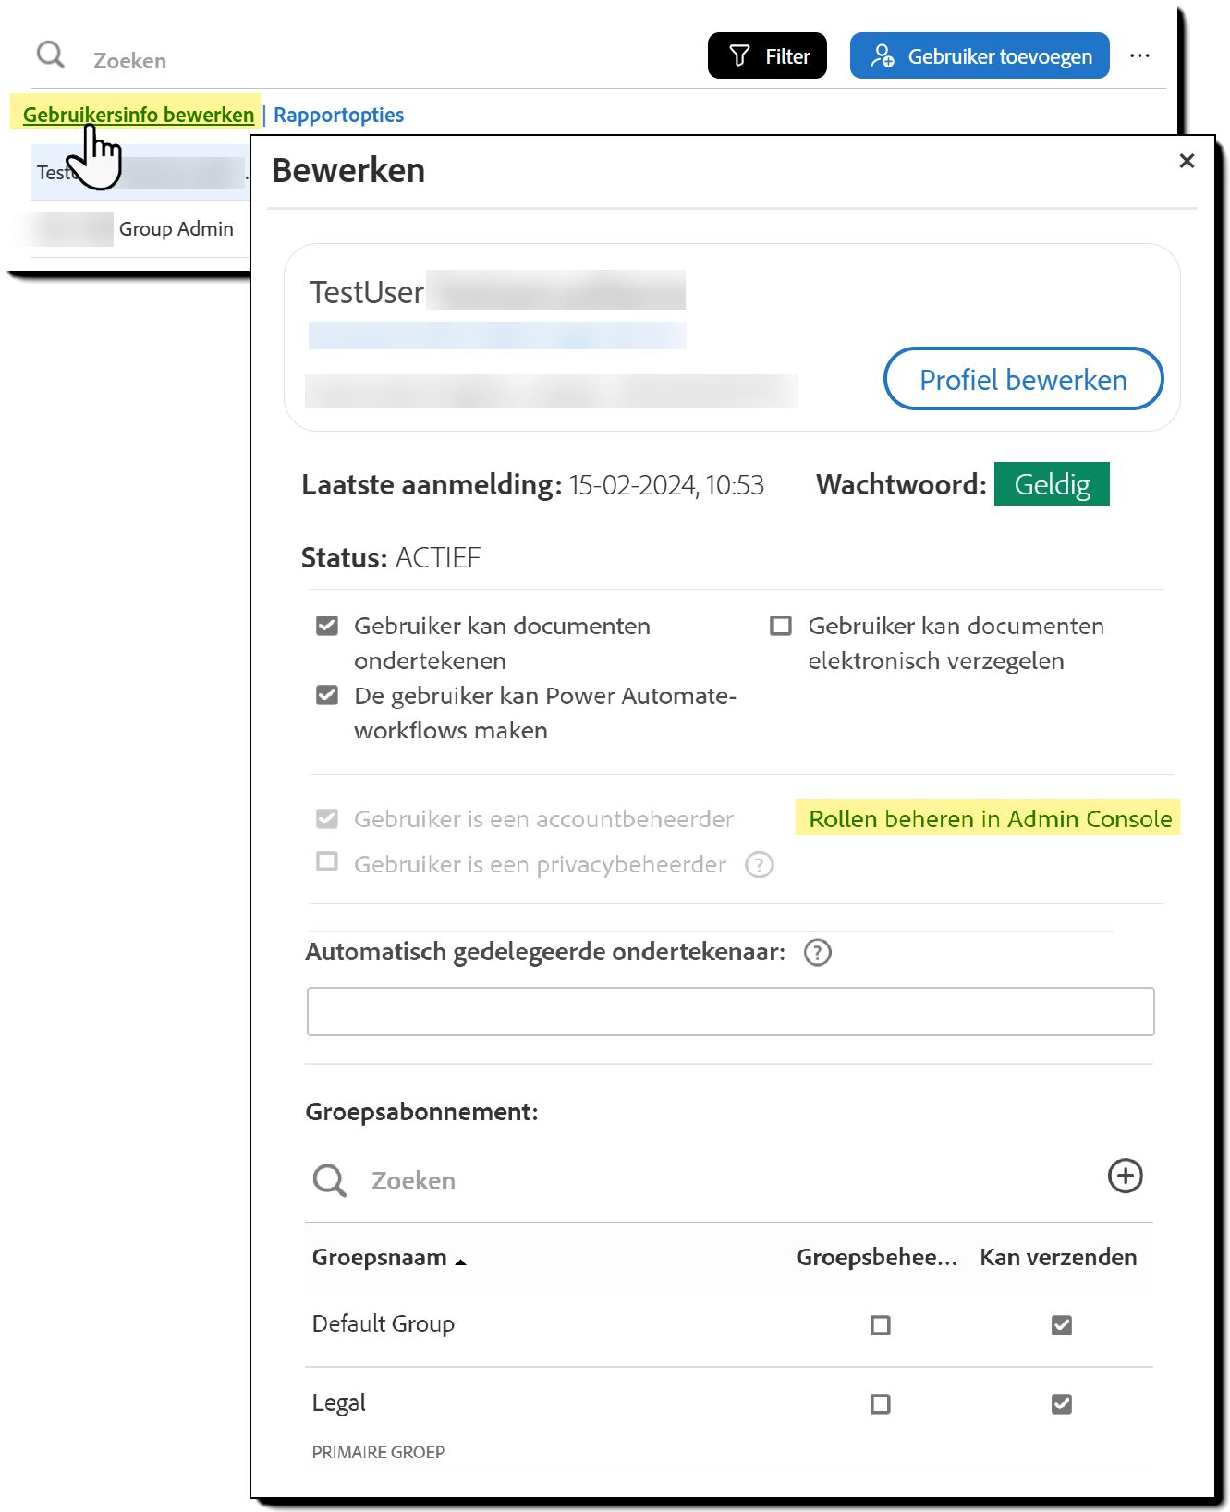
Task: Follow Rollen beheren in Admin Console link
Action: pyautogui.click(x=990, y=819)
